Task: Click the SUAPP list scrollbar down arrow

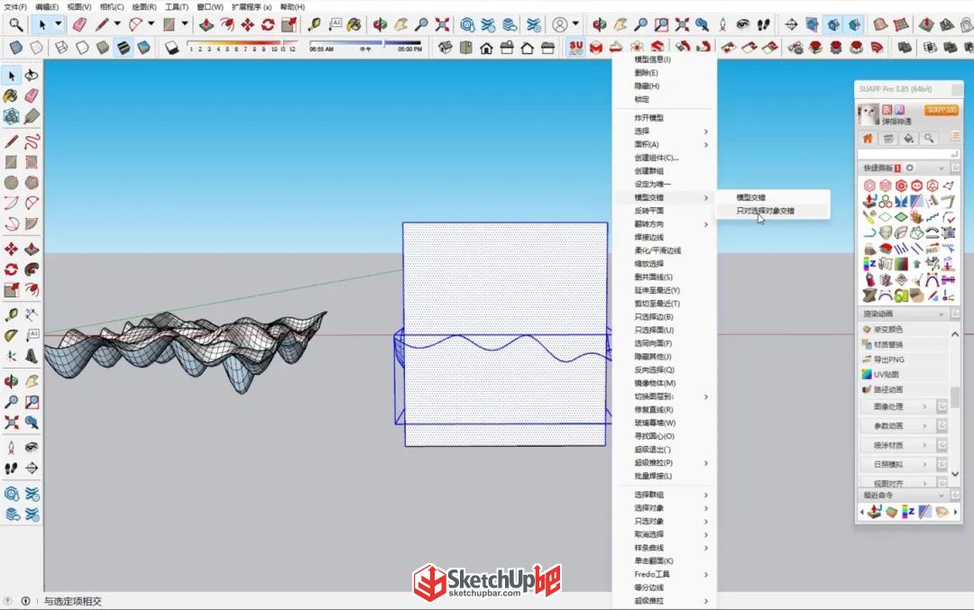Action: 955,474
